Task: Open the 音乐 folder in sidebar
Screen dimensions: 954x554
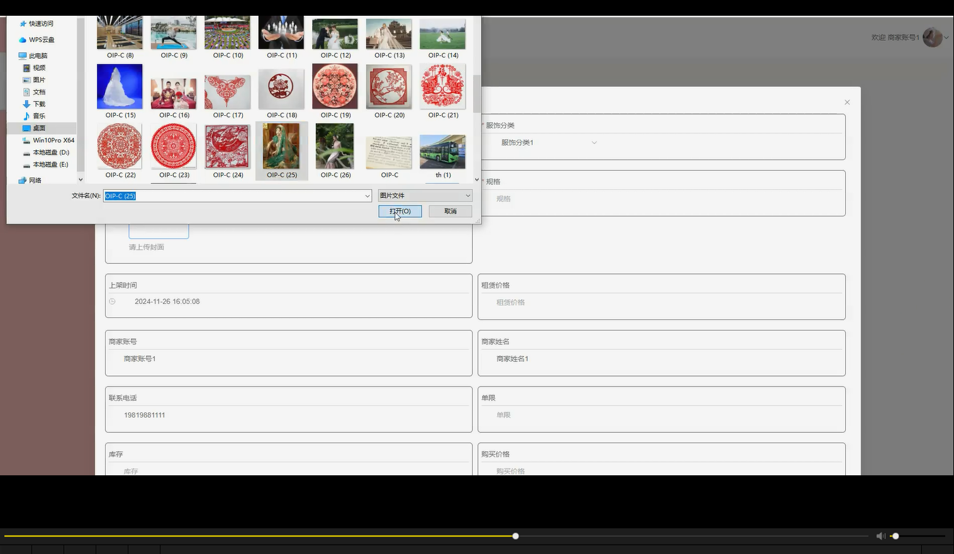Action: [x=34, y=116]
